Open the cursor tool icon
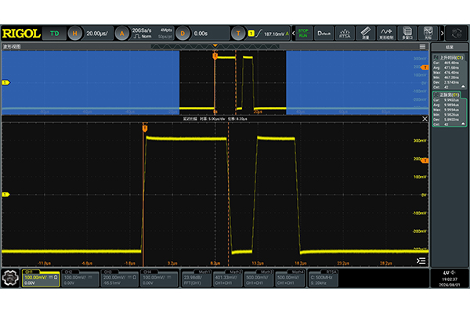Screen dimensions: 470x313 pyautogui.click(x=428, y=34)
